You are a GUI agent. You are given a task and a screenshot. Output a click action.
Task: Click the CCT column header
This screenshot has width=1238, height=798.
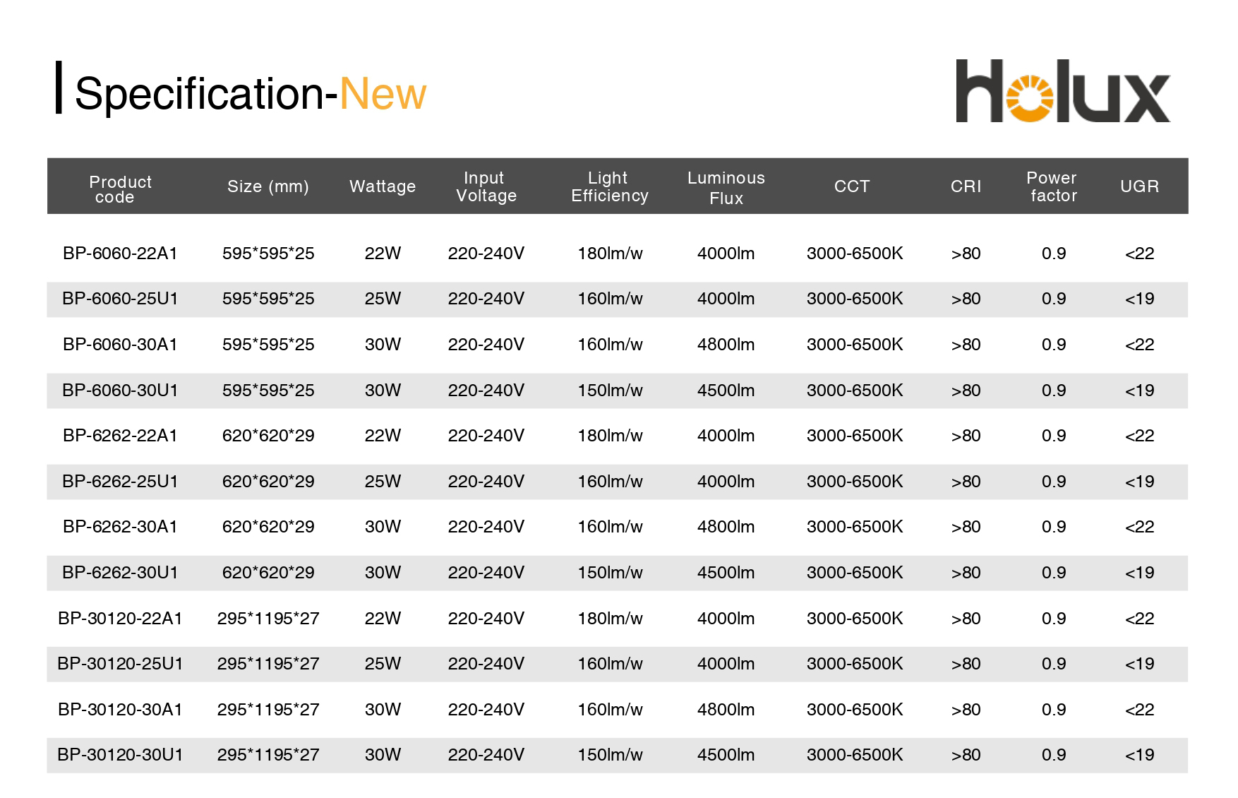(852, 186)
